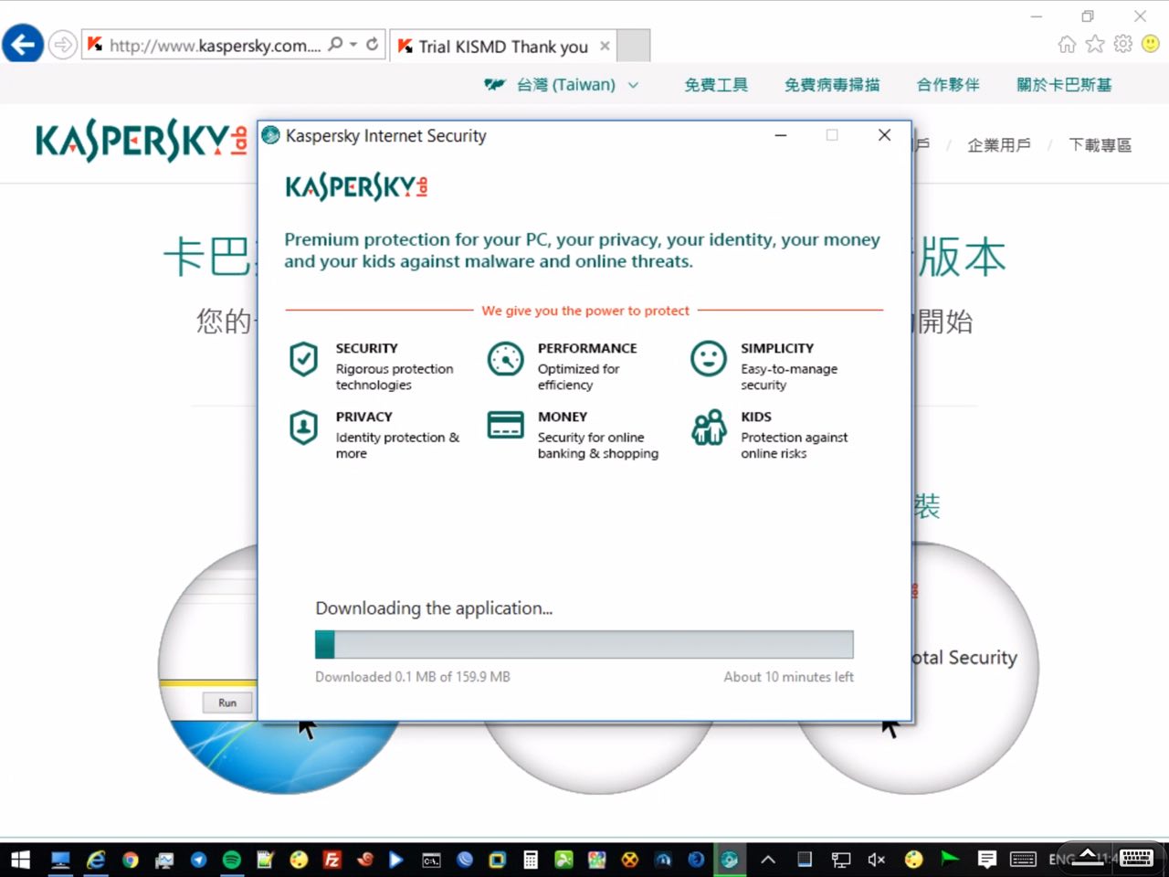Open Internet Explorer home page icon
The width and height of the screenshot is (1169, 877).
point(1067,43)
